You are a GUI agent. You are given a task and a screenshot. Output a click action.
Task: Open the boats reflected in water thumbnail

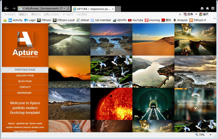[195, 39]
